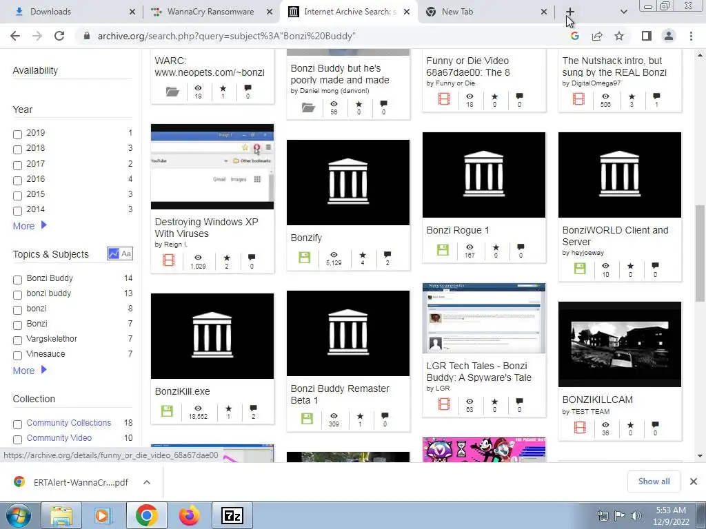Image resolution: width=706 pixels, height=529 pixels.
Task: Click the movie icon under Destroying Windows XP
Action: pyautogui.click(x=168, y=260)
